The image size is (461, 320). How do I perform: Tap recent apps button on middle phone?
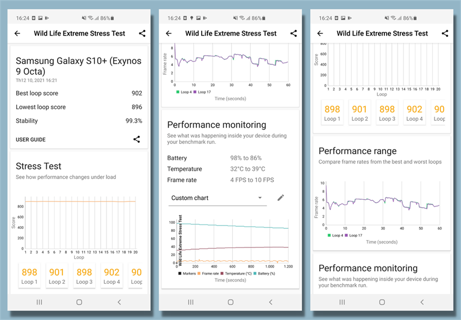pos(191,302)
